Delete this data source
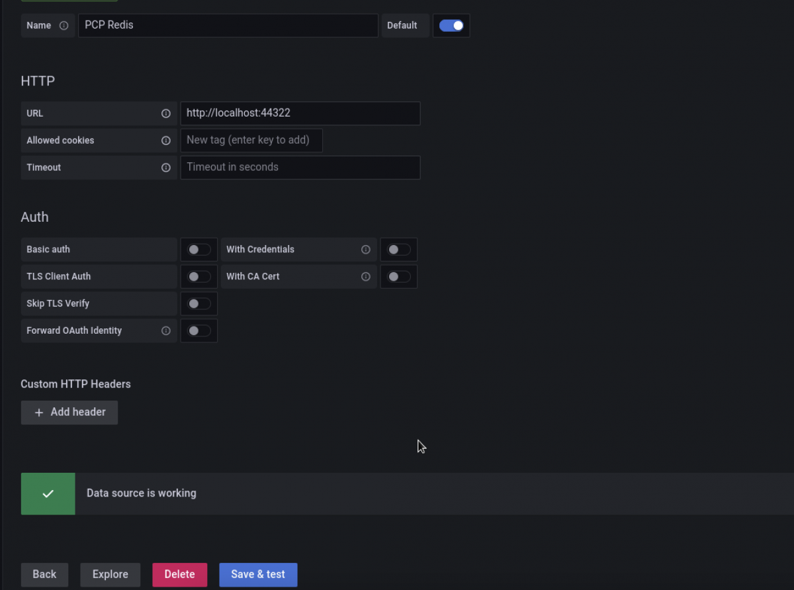794x590 pixels. 179,574
